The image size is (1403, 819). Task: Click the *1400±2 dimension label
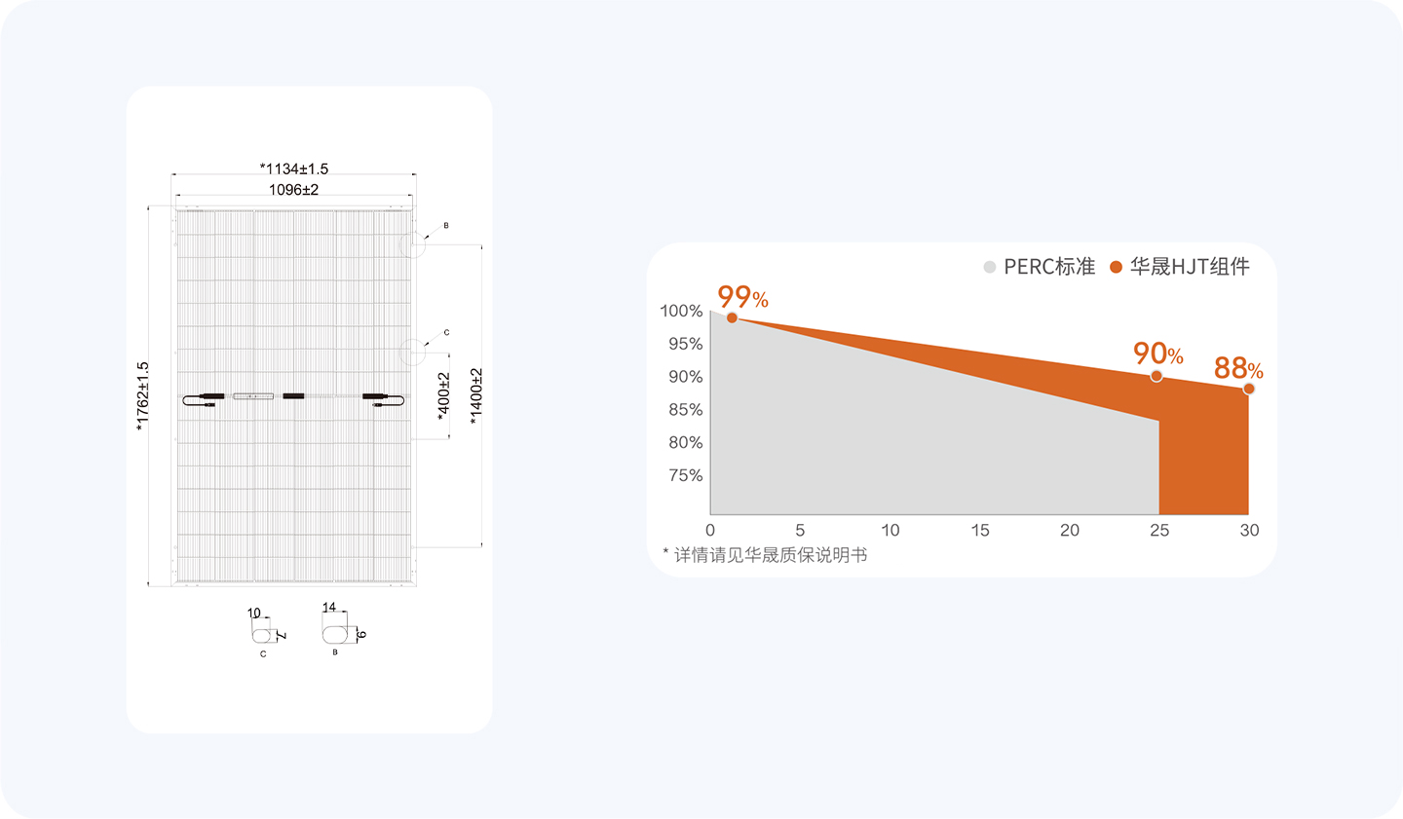475,396
